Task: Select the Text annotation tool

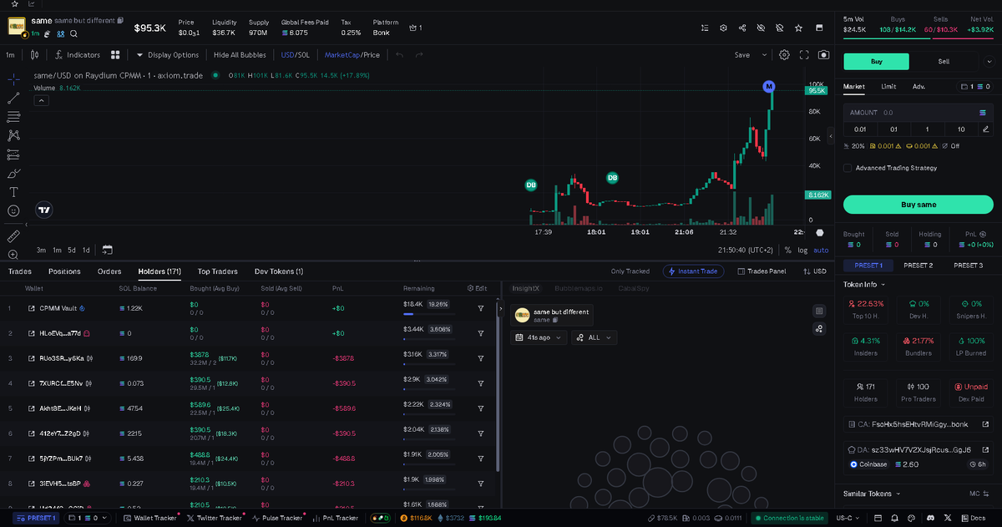Action: tap(13, 192)
